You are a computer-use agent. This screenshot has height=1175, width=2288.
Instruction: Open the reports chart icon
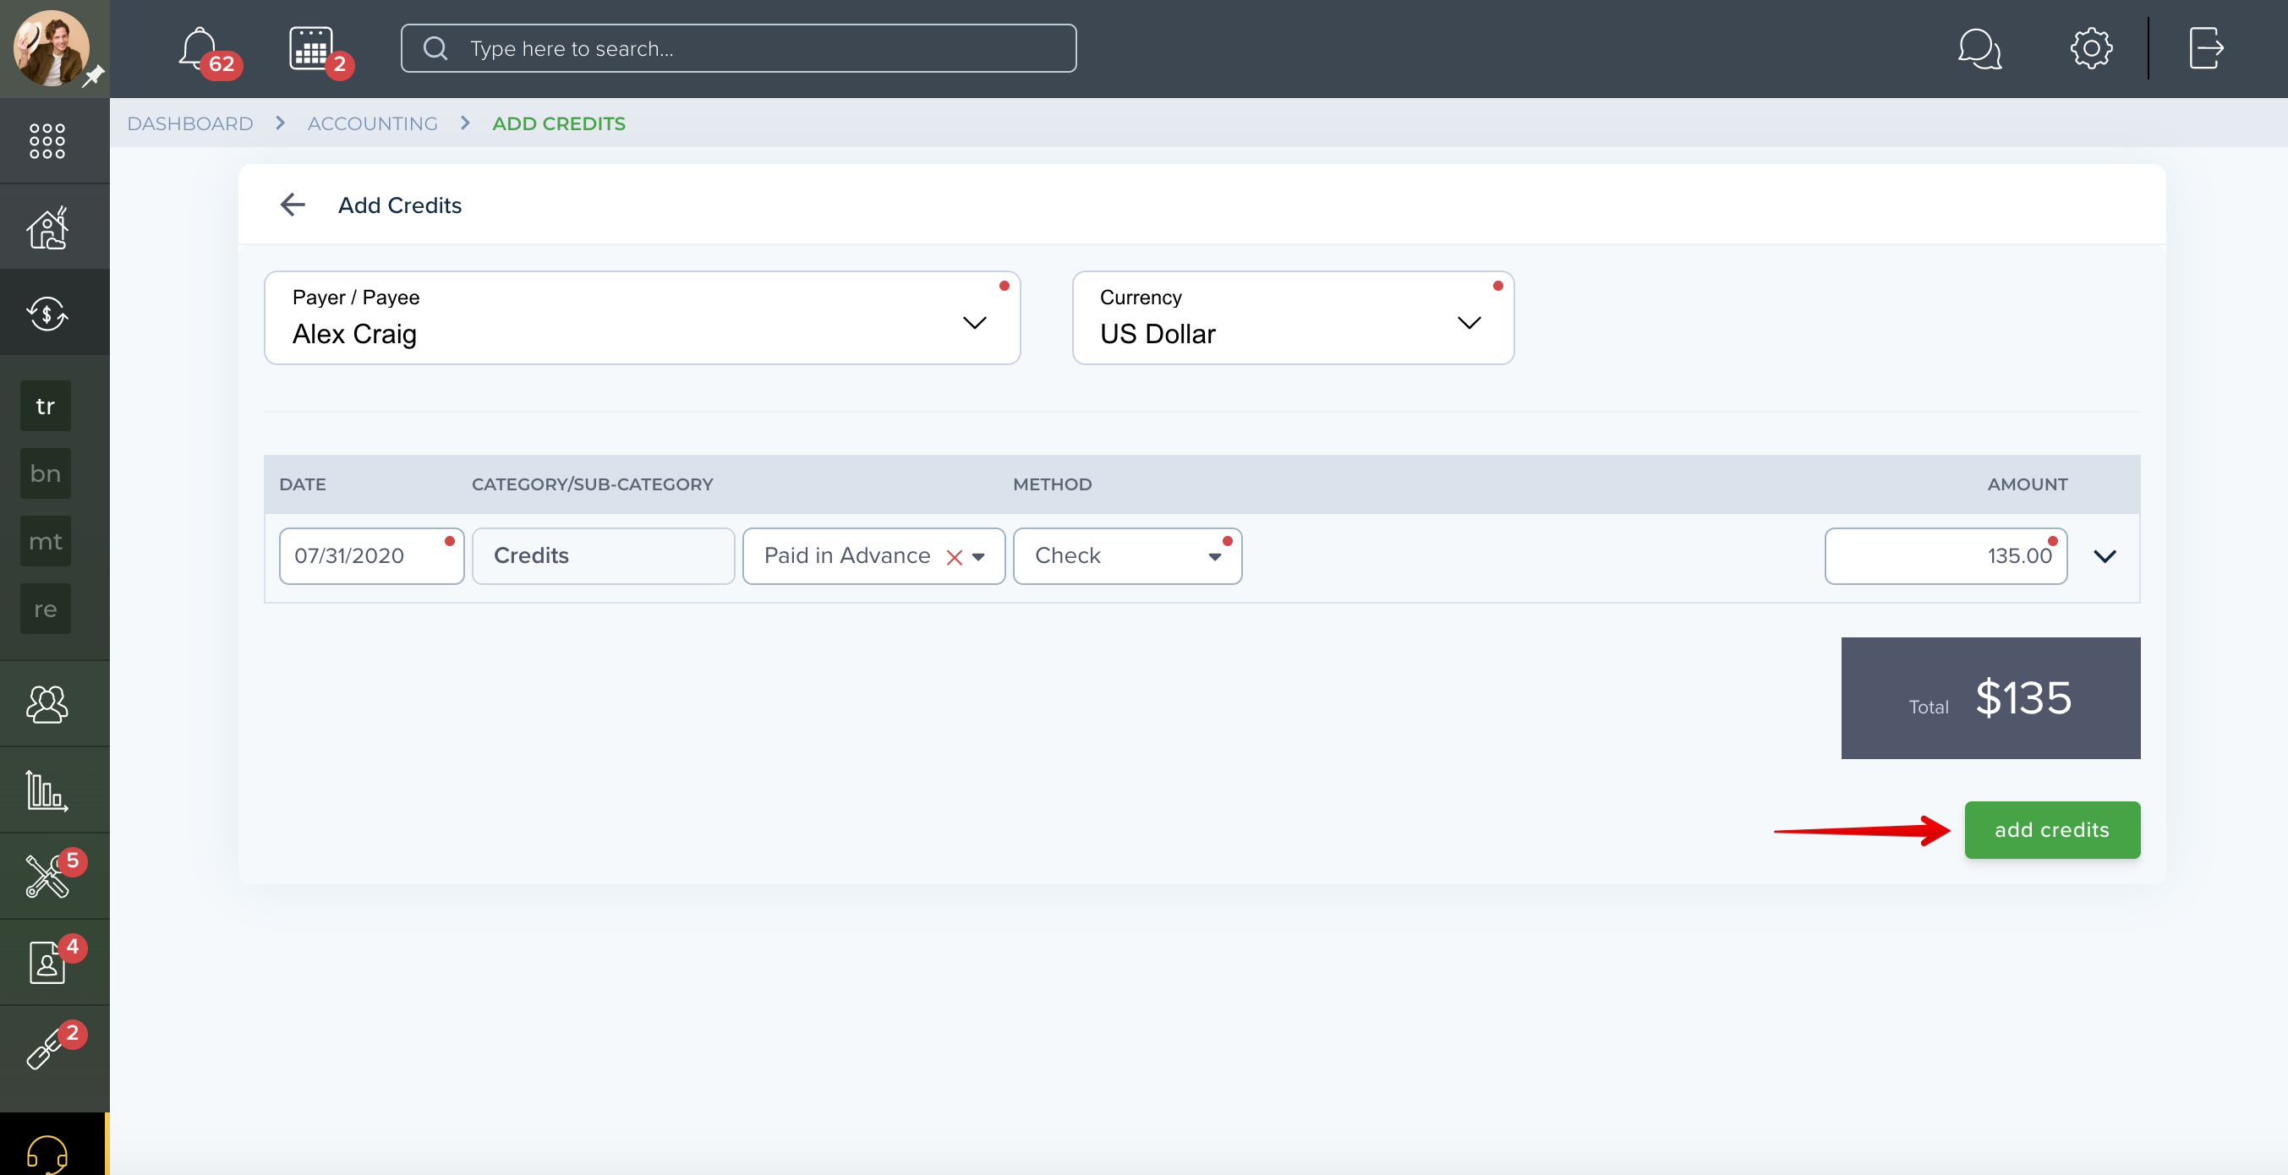pos(47,790)
